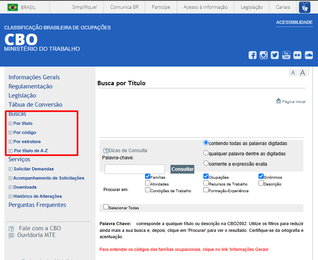Click the Dicas de Consulta help icon
This screenshot has width=318, height=260.
tap(106, 151)
